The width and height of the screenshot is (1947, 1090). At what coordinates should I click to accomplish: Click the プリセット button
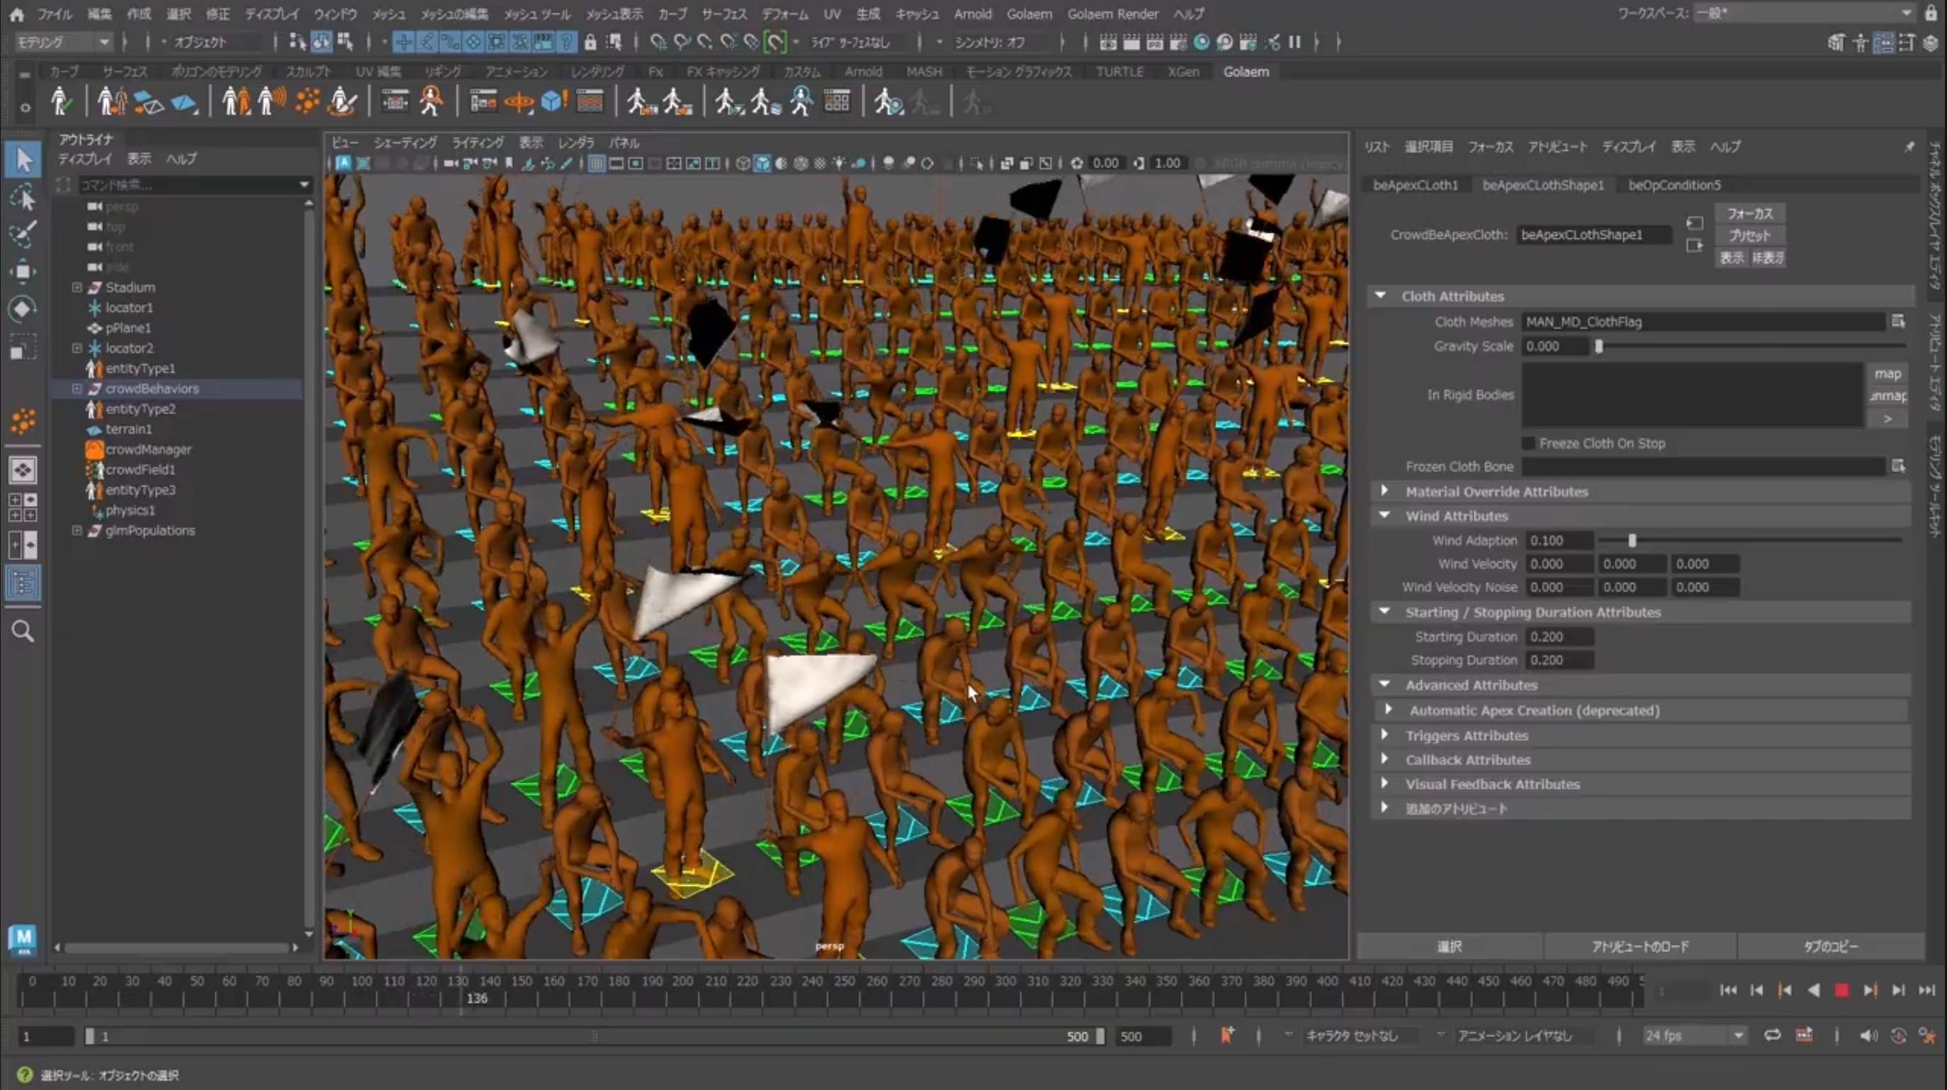tap(1749, 236)
